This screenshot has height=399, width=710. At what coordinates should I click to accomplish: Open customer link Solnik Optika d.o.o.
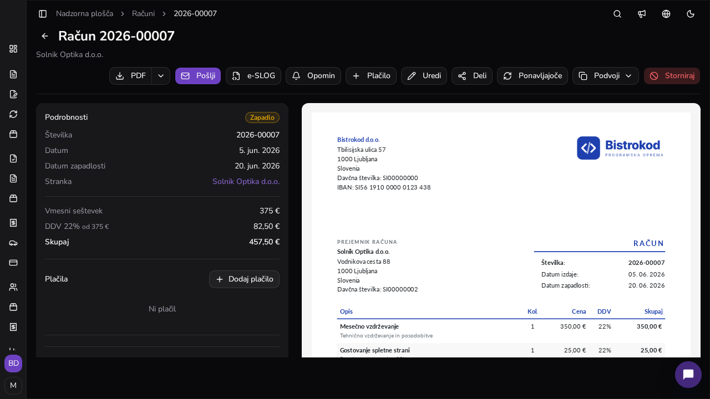pyautogui.click(x=246, y=181)
